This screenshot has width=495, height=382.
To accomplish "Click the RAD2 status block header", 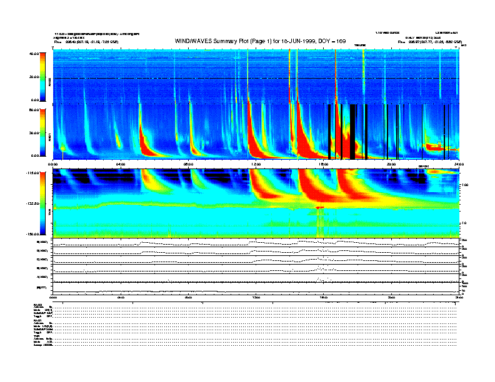I will click(38, 305).
